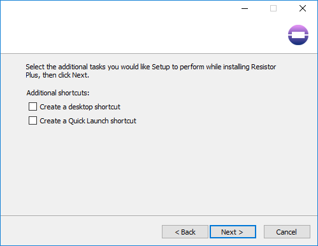The height and width of the screenshot is (246, 318).
Task: Click the 'Select the additional tasks' instruction text
Action: point(151,71)
